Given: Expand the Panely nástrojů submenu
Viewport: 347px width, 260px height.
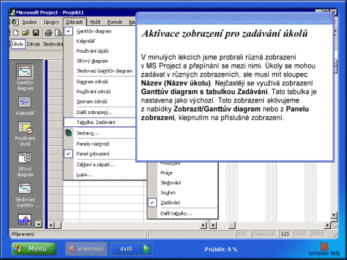Looking at the screenshot, I should coord(105,144).
